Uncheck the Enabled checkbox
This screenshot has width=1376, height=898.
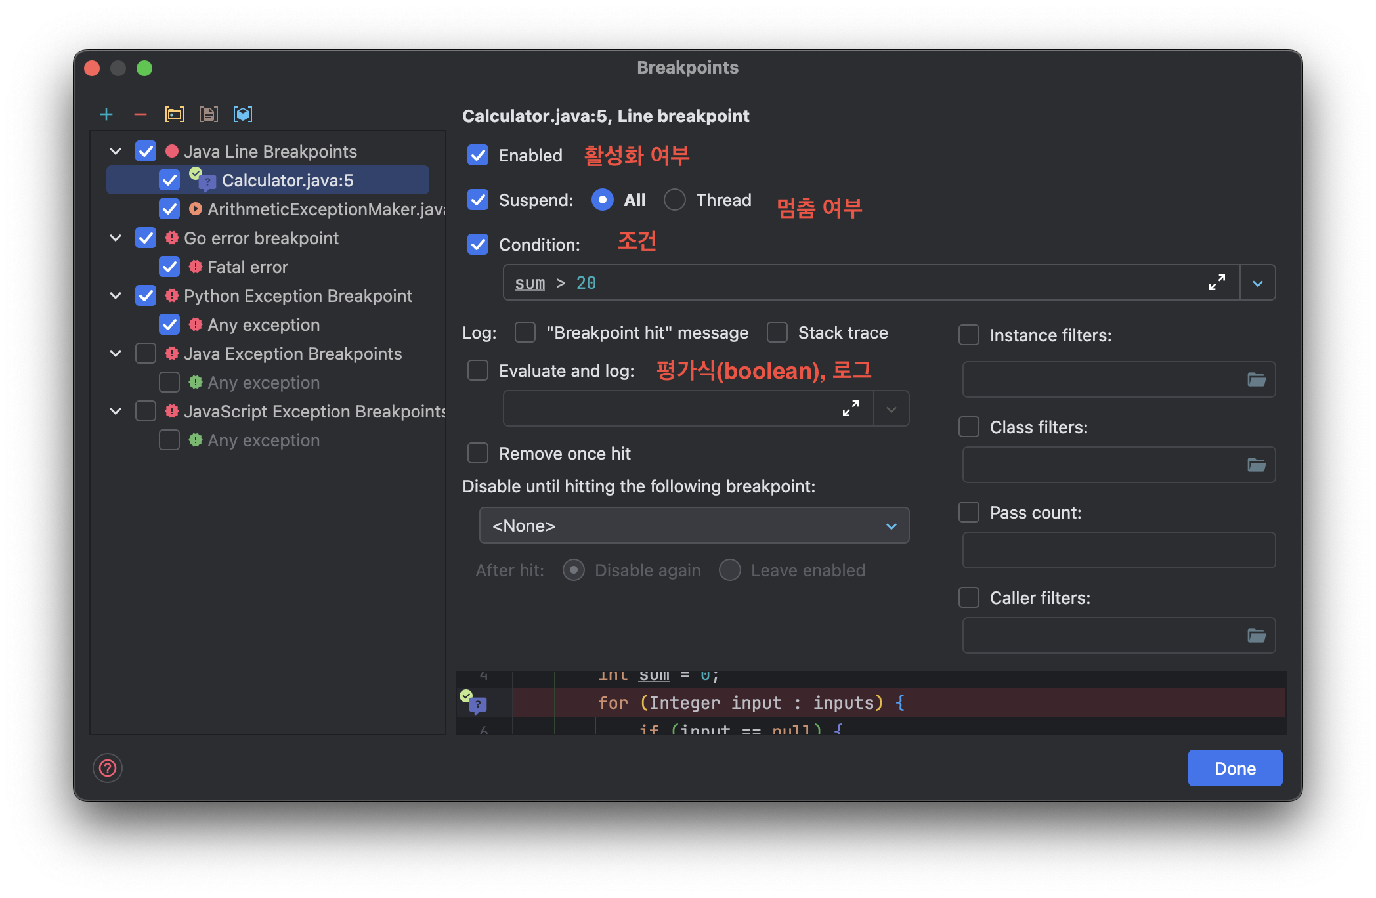pyautogui.click(x=478, y=156)
